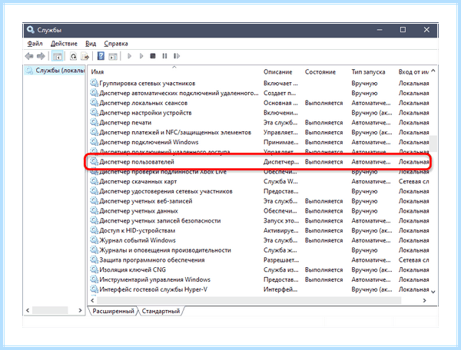Click the Services magnifier icon in title bar
The width and height of the screenshot is (461, 350).
30,30
